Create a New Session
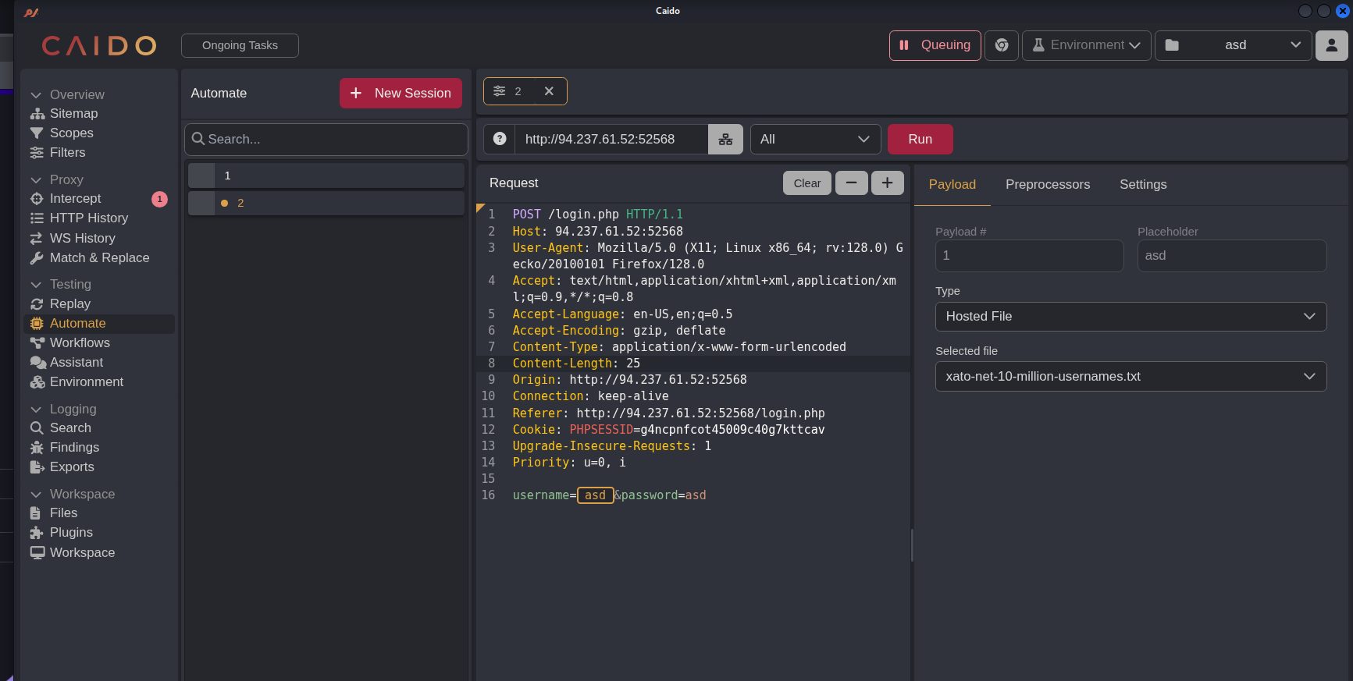Image resolution: width=1353 pixels, height=681 pixels. pyautogui.click(x=401, y=94)
